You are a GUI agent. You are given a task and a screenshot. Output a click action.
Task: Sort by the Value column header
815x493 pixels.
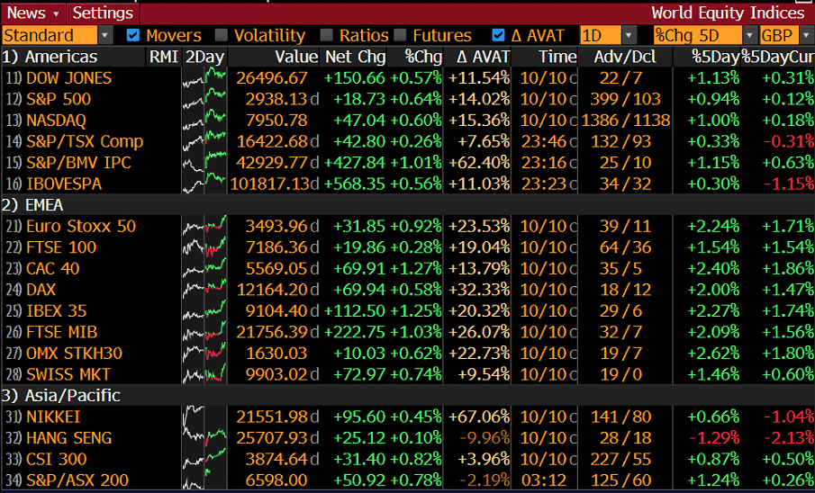pos(295,57)
